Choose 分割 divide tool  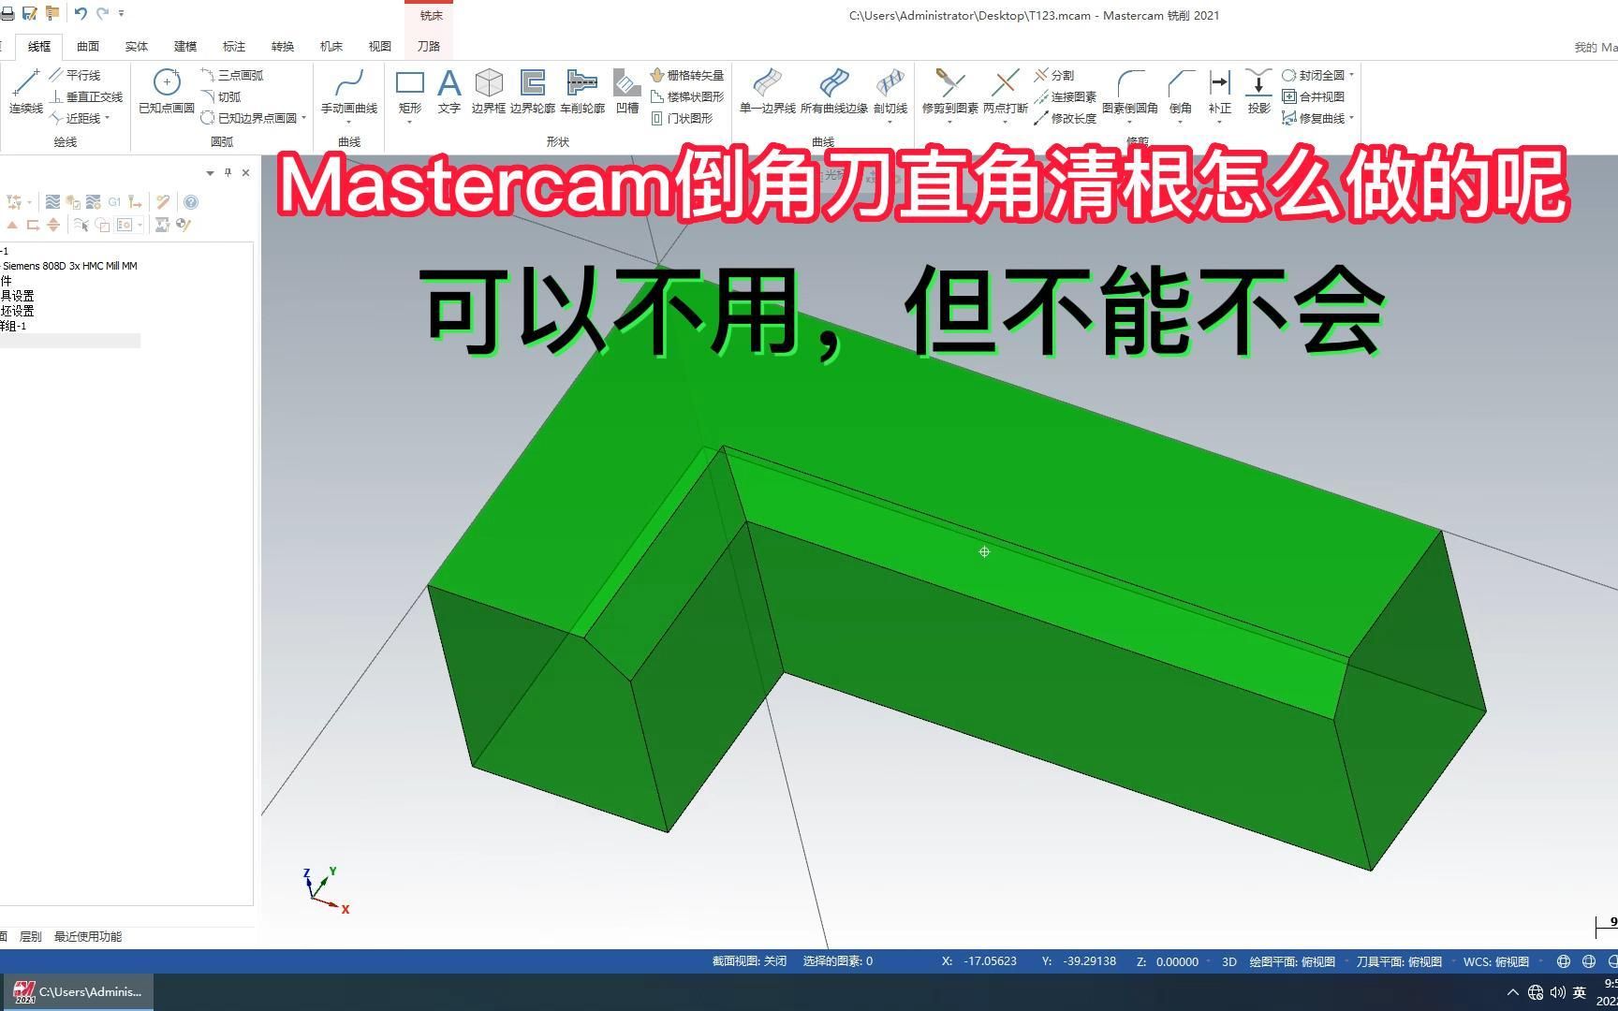pyautogui.click(x=1054, y=75)
